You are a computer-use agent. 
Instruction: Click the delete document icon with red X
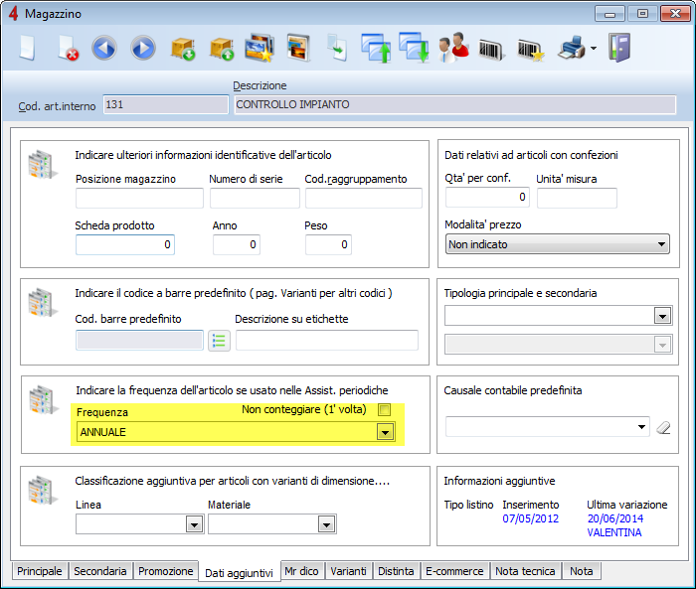click(x=68, y=48)
